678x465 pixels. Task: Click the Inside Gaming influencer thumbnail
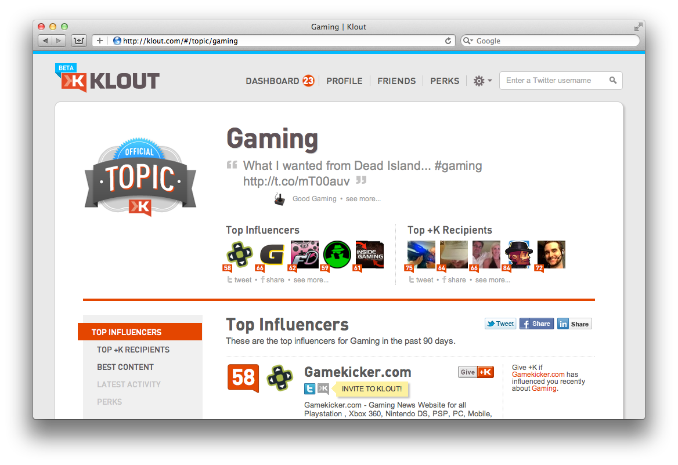(x=369, y=255)
